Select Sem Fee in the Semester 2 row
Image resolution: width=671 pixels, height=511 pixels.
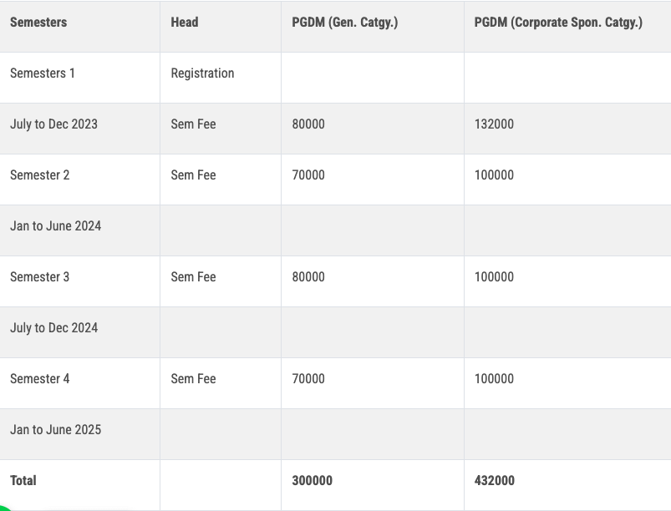click(x=193, y=175)
